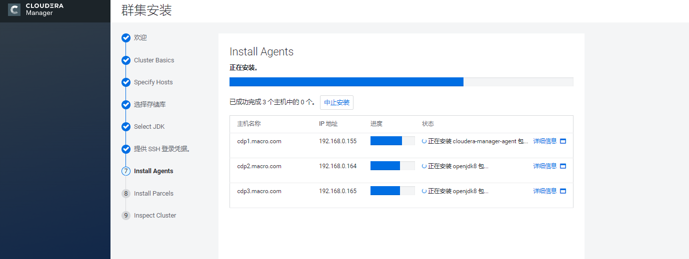Go to the 提供 SSH 登录凭据 step
This screenshot has height=259, width=689.
pyautogui.click(x=162, y=149)
